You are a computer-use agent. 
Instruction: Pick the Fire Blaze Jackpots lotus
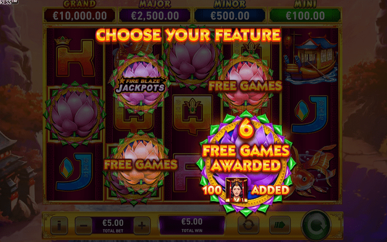[140, 84]
